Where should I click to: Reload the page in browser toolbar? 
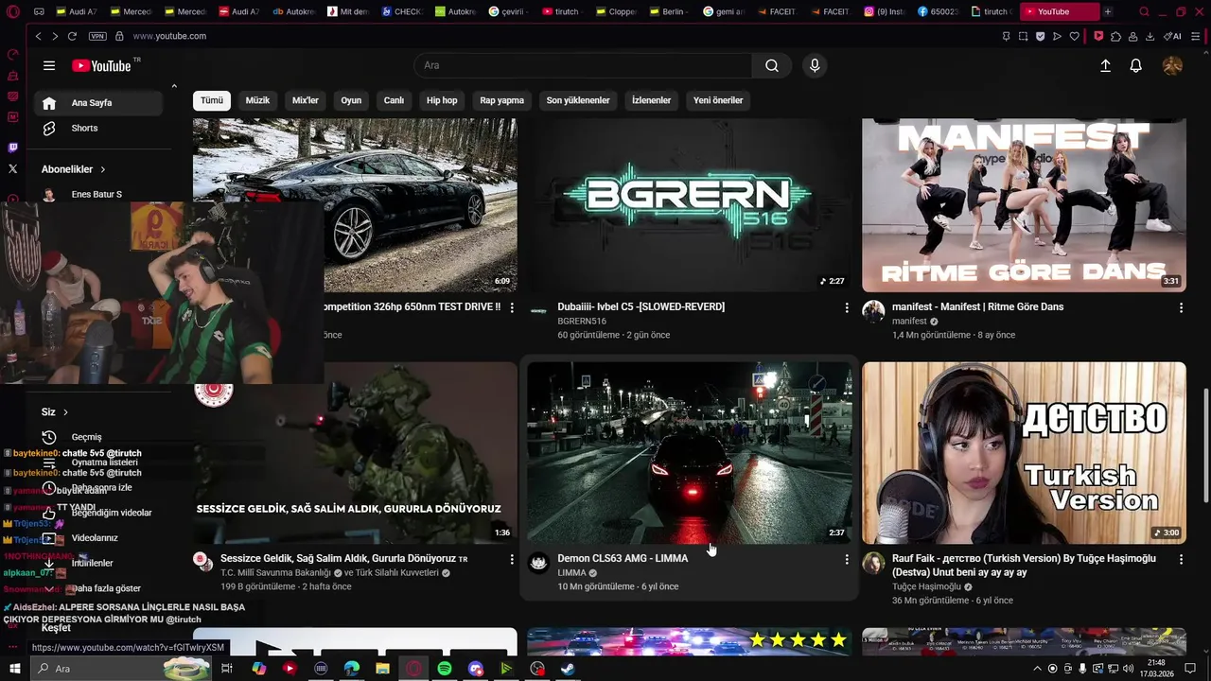(72, 36)
